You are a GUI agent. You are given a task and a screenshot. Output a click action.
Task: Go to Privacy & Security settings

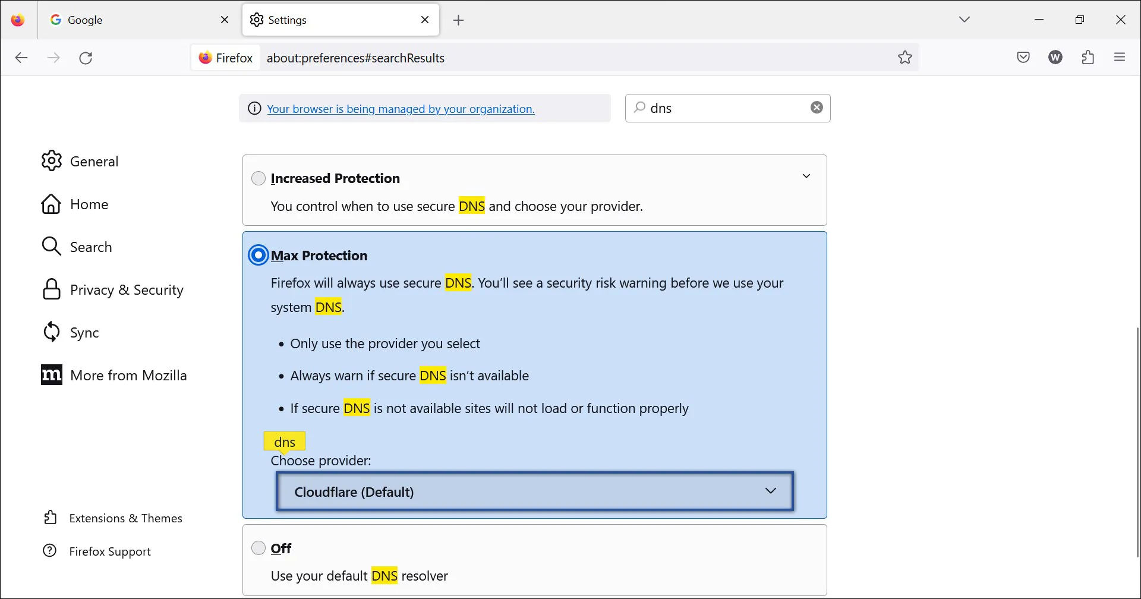[126, 289]
